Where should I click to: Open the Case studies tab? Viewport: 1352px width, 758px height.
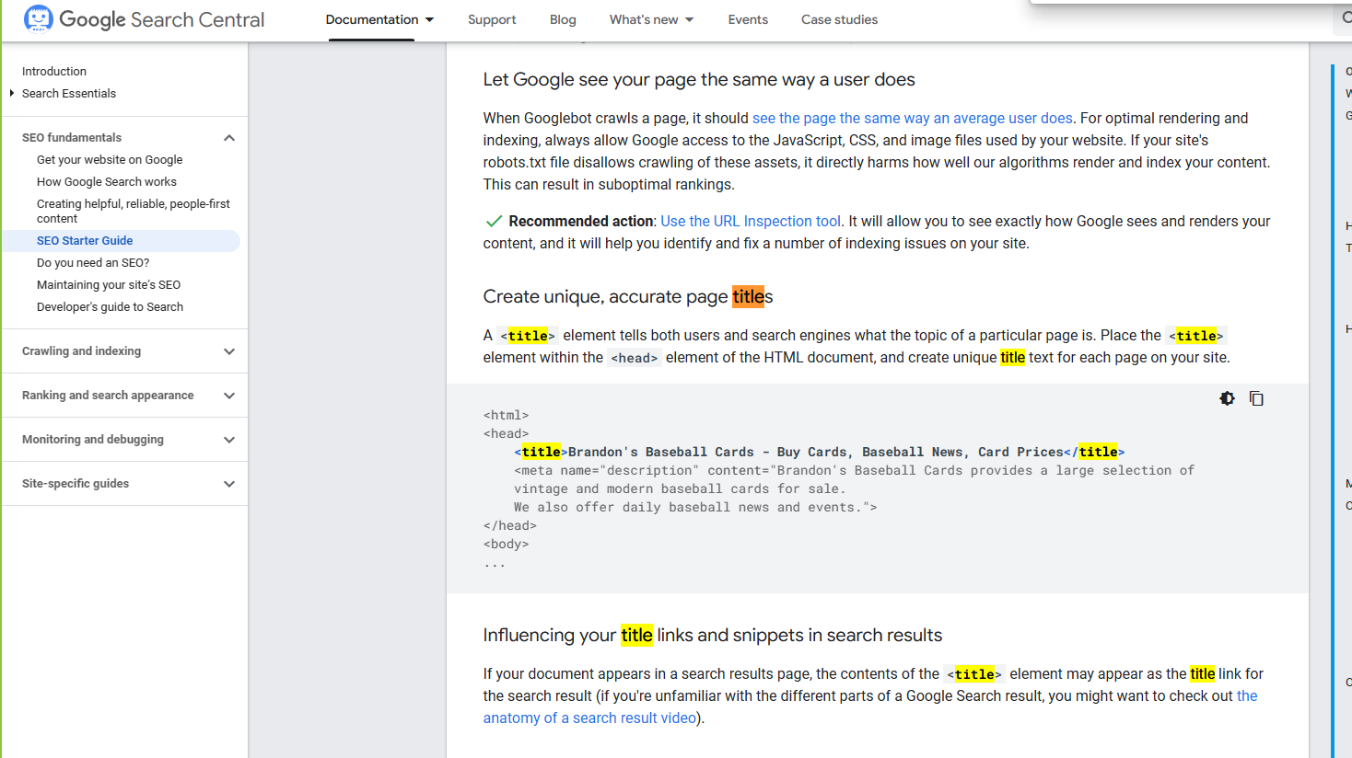point(839,19)
